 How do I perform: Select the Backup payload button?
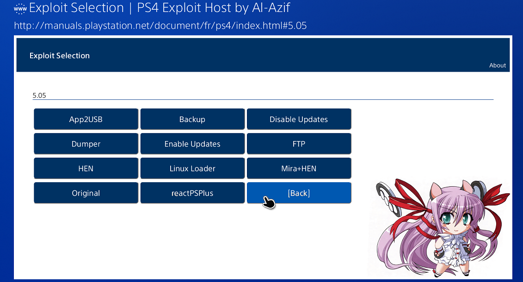192,119
